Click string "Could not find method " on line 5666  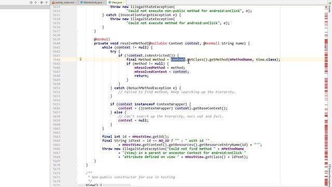[x=191, y=149]
